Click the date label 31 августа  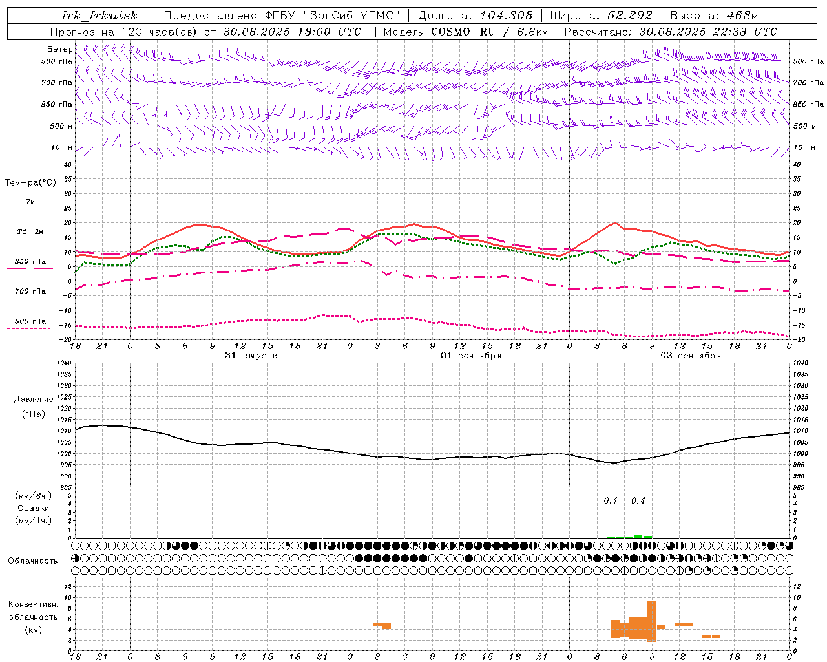(x=251, y=356)
